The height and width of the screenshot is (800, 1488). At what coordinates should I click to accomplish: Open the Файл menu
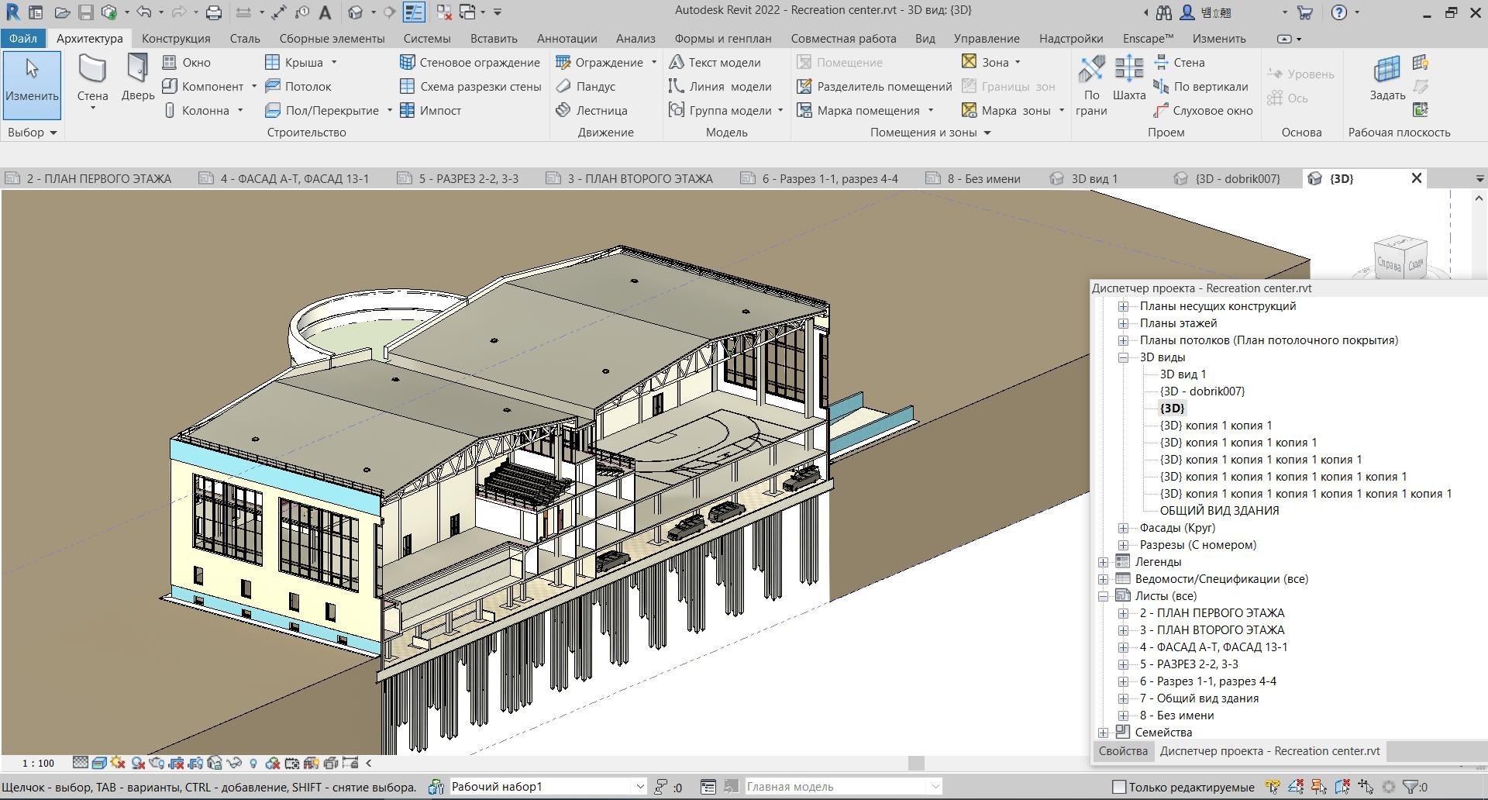[23, 38]
